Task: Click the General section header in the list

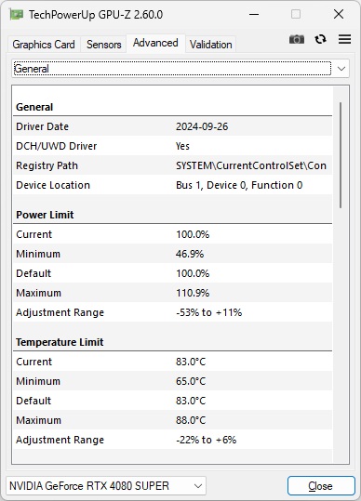Action: 34,107
